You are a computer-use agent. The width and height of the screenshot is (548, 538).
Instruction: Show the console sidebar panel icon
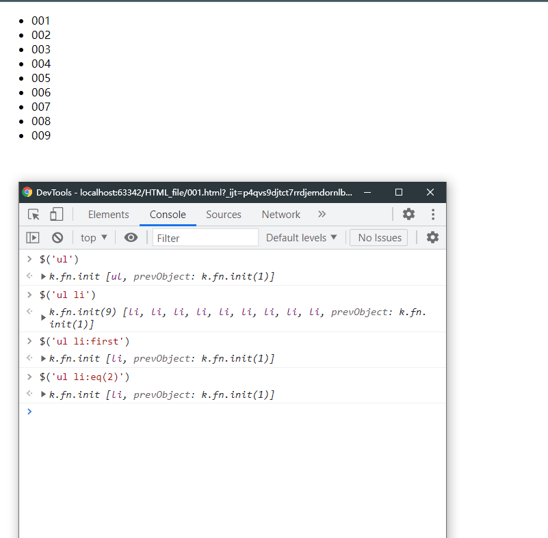click(x=33, y=238)
